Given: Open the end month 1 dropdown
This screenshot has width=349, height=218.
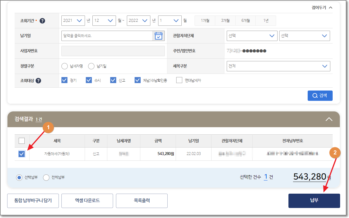Looking at the screenshot, I should (169, 20).
